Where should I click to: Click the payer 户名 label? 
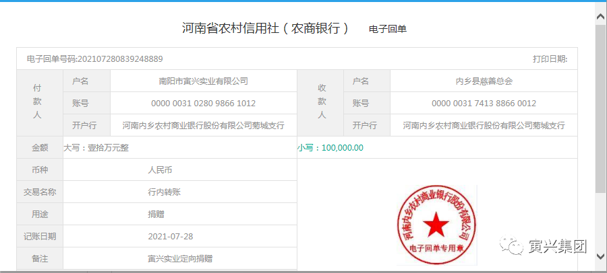tap(80, 81)
